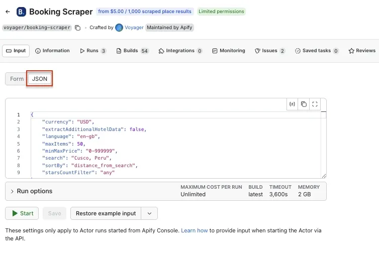Image resolution: width=379 pixels, height=260 pixels.
Task: Click the "en-gb" language value
Action: click(x=87, y=137)
